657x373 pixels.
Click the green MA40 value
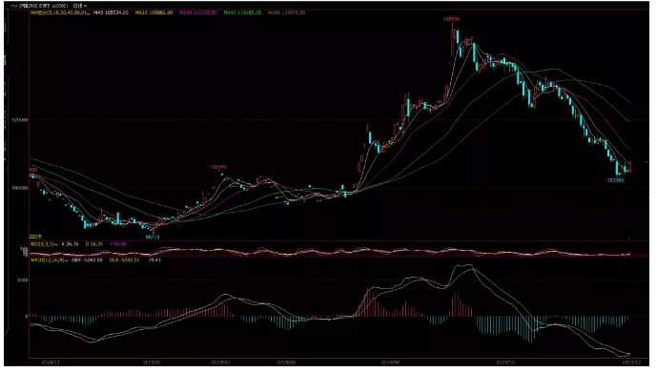pos(242,12)
